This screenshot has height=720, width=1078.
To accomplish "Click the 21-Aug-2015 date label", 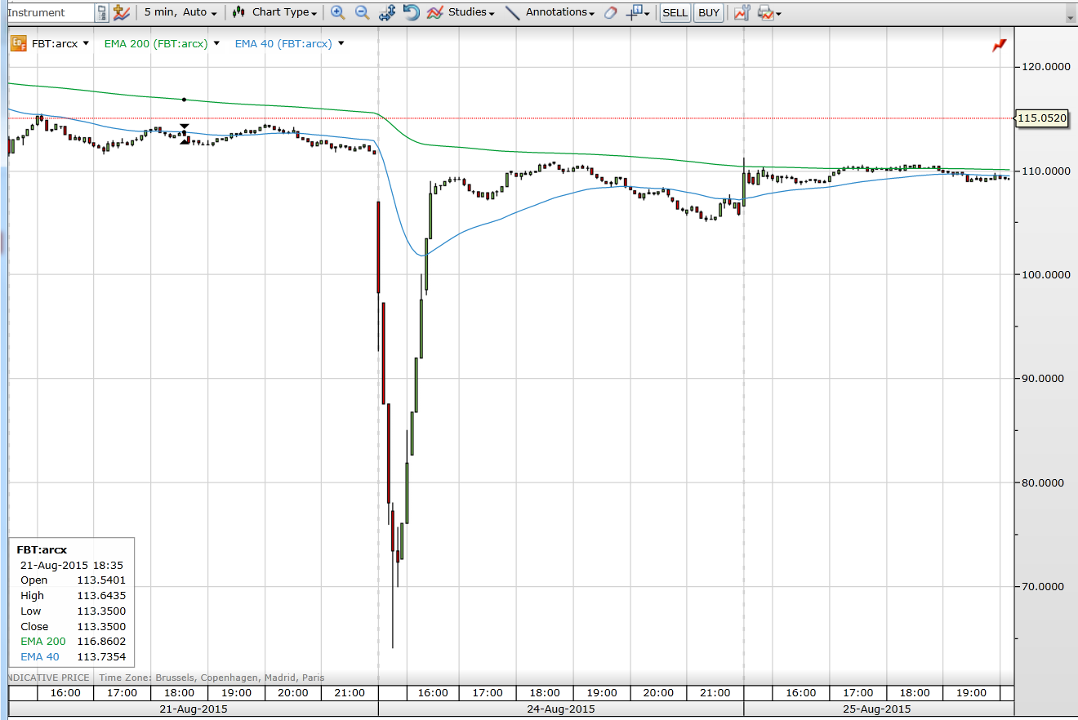I will click(x=194, y=709).
